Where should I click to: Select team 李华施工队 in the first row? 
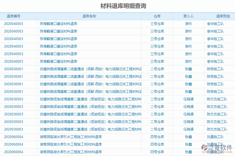[x=218, y=24]
